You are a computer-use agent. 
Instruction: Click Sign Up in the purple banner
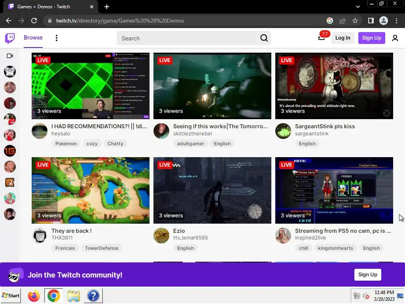(367, 275)
